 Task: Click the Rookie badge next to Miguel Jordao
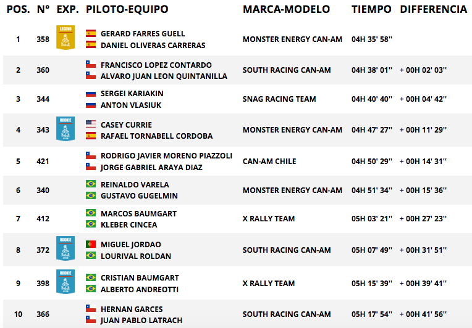click(65, 248)
